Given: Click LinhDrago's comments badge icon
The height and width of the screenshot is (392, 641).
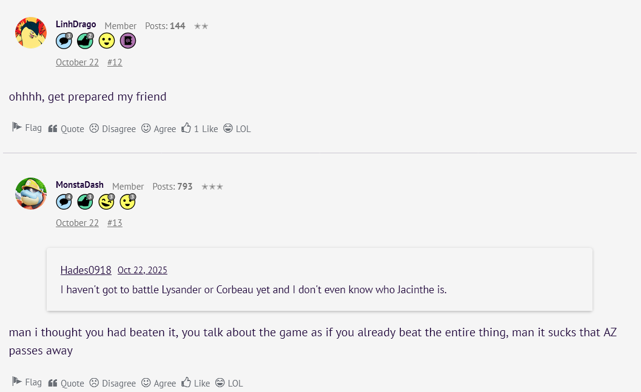Looking at the screenshot, I should (64, 41).
